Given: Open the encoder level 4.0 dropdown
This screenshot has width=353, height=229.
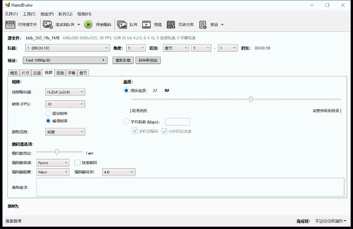Looking at the screenshot, I should [x=119, y=172].
